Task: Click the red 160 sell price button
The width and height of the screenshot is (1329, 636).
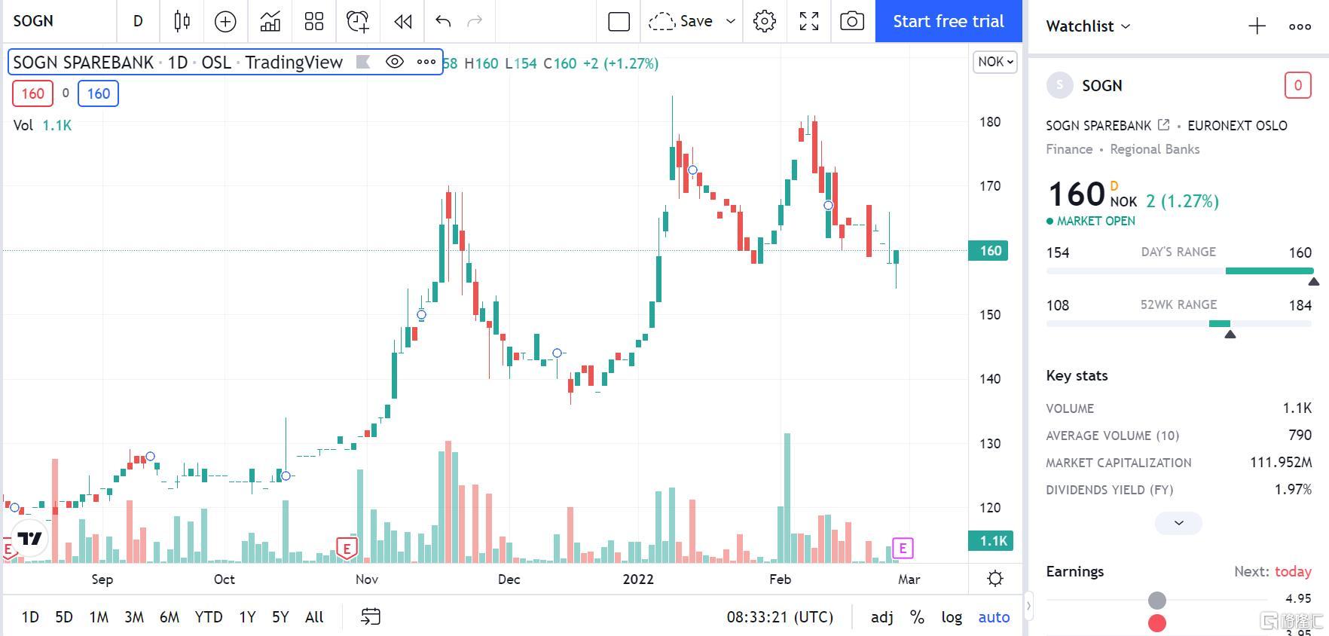Action: 32,93
